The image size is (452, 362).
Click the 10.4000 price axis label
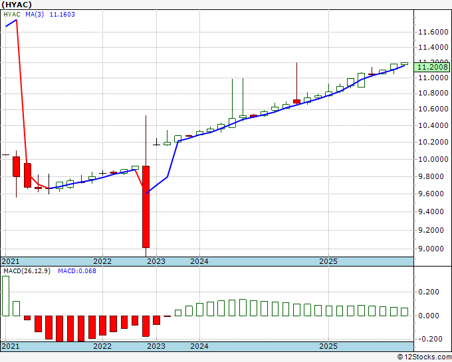pyautogui.click(x=433, y=125)
